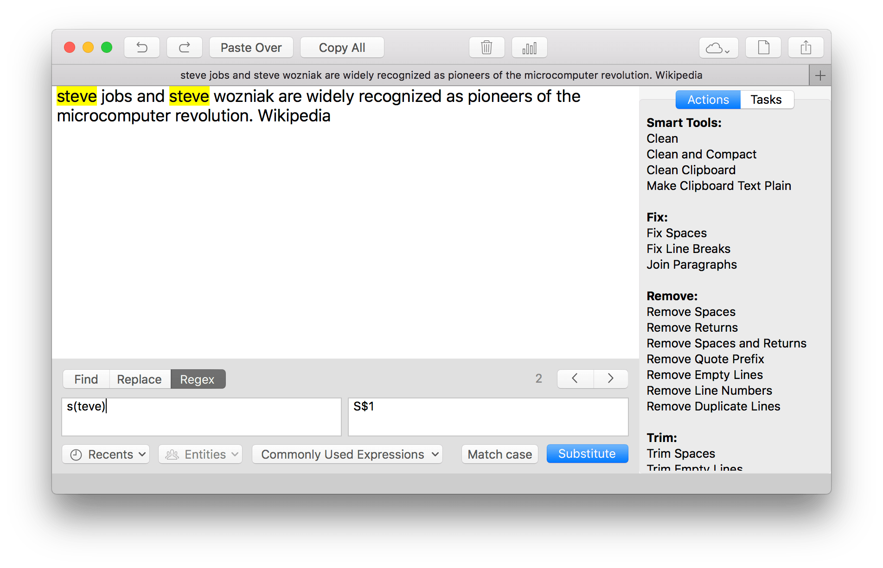Click the undo arrow icon
This screenshot has width=883, height=568.
tap(142, 47)
